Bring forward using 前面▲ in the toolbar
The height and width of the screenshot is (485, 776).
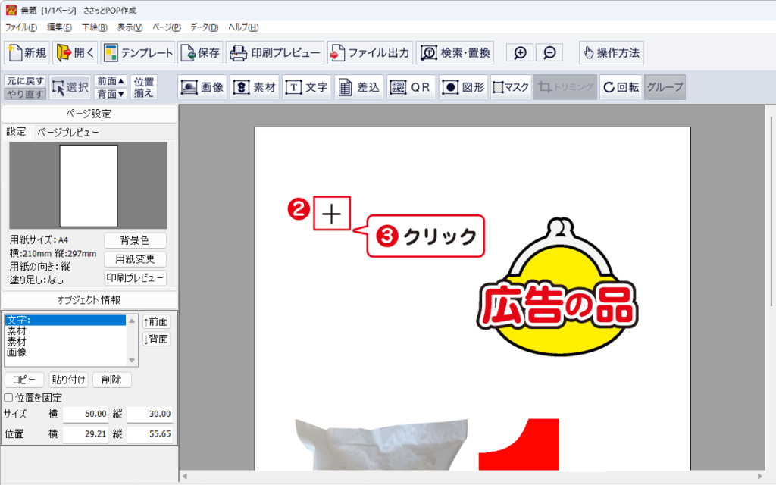[110, 81]
